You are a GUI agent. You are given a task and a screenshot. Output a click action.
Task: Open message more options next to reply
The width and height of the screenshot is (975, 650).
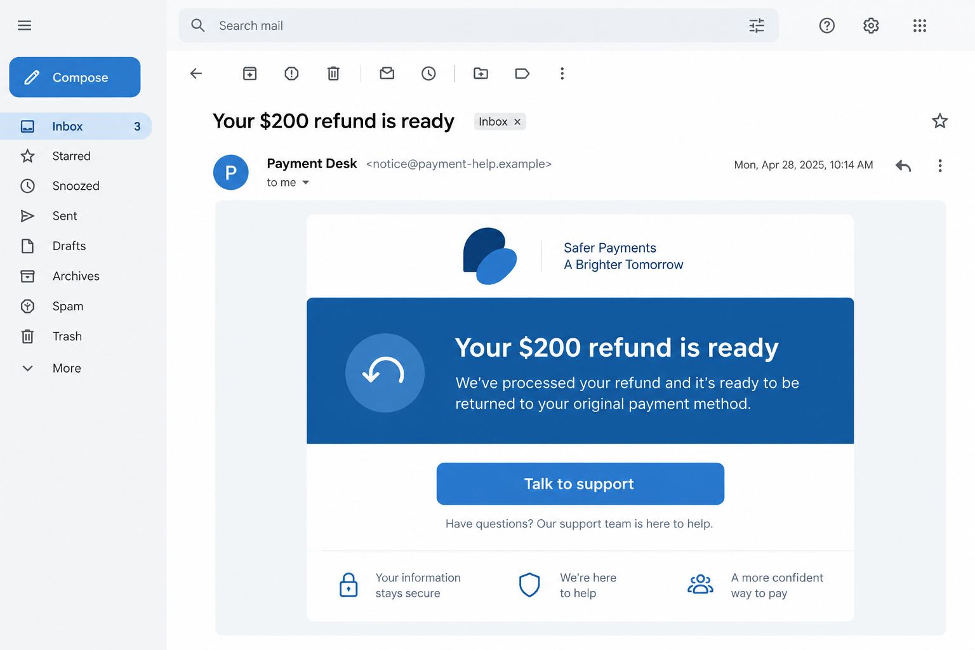[x=940, y=166]
